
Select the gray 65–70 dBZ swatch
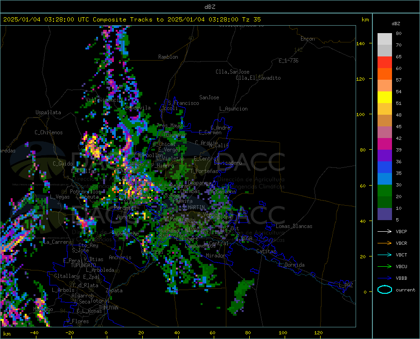(385, 51)
